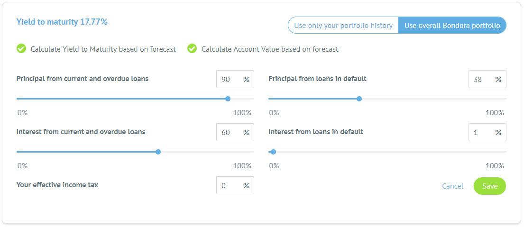The width and height of the screenshot is (524, 227).
Task: Click Interest from current loans slider handle
Action: (158, 152)
